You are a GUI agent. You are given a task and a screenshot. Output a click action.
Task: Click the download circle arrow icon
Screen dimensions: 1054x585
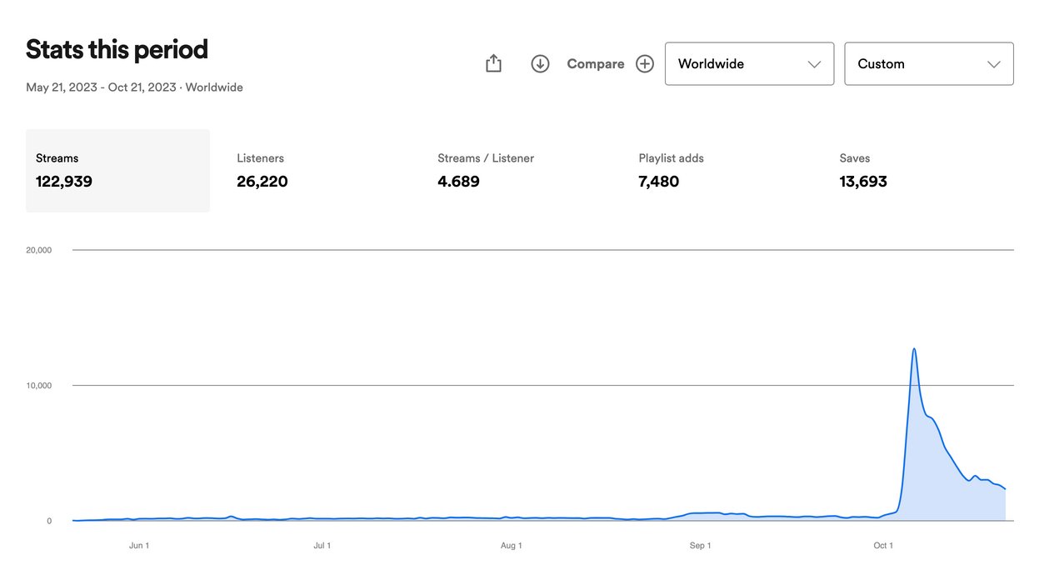[540, 63]
